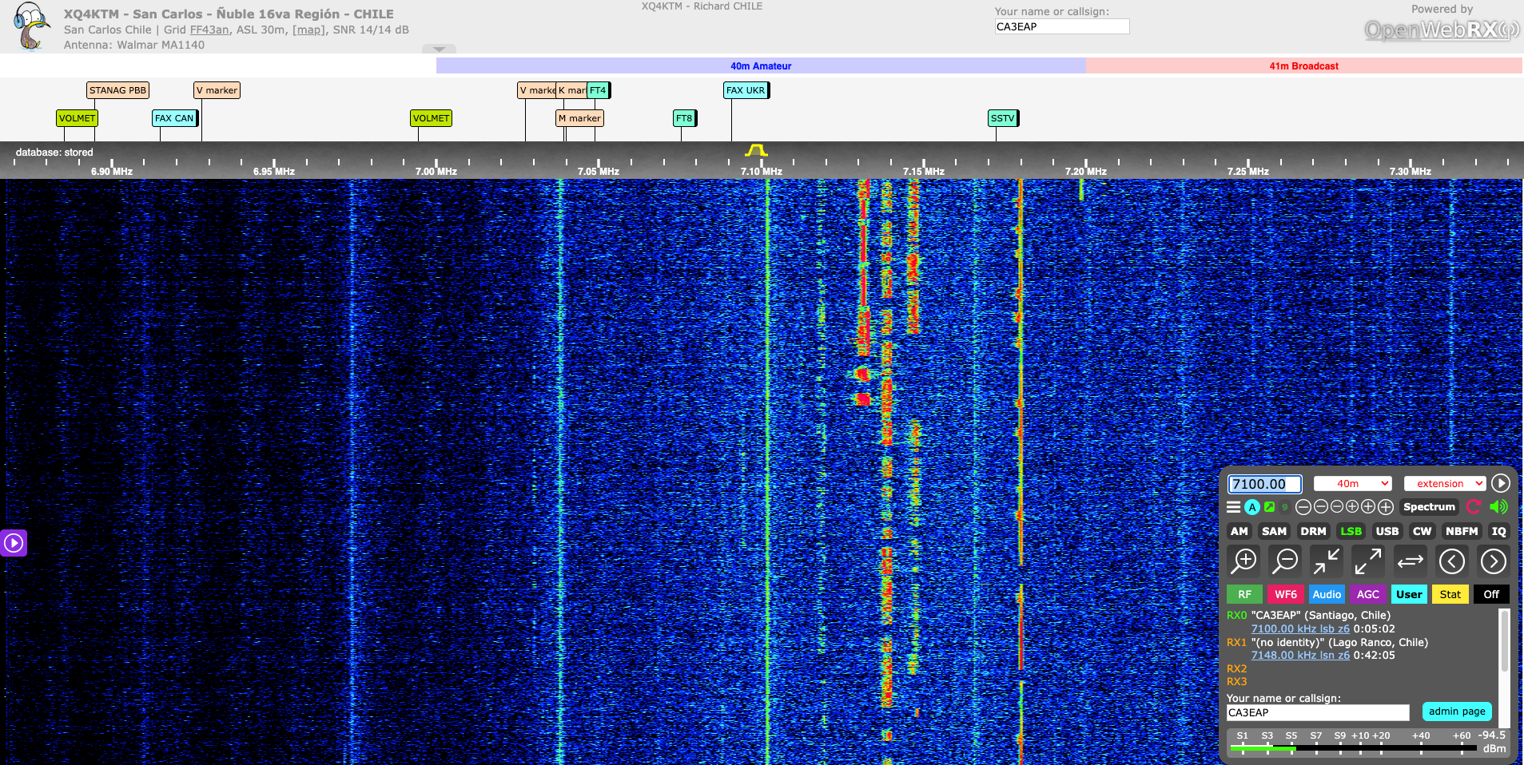Click the red circular arrow icon

[x=1474, y=507]
